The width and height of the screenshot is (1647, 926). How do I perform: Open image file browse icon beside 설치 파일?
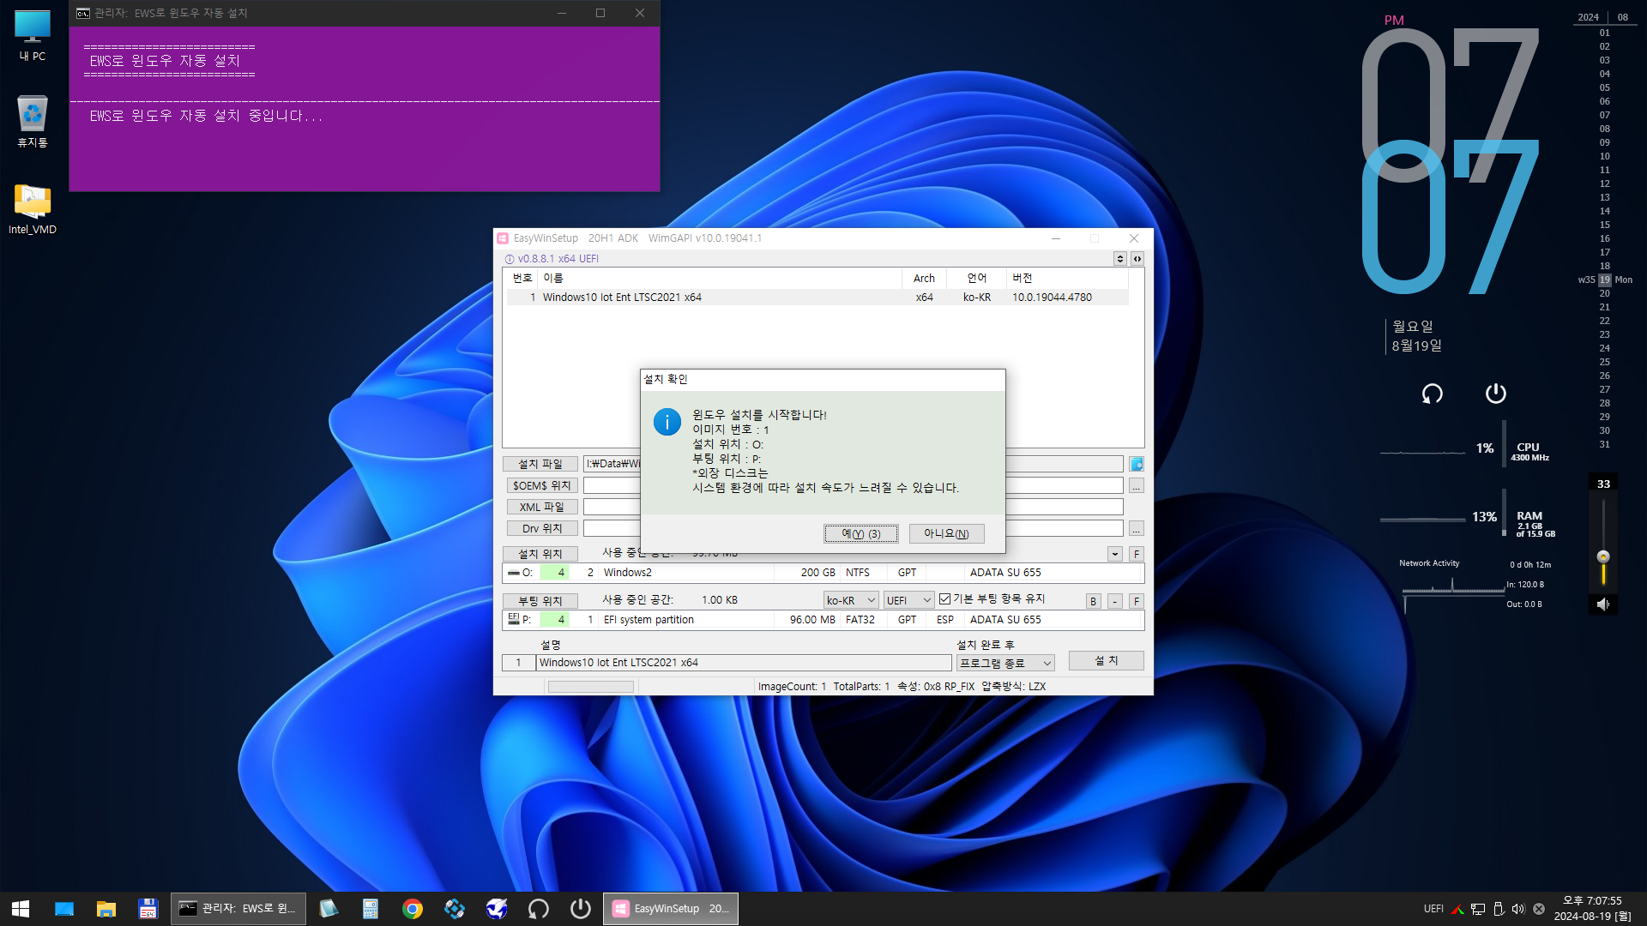(x=1137, y=464)
